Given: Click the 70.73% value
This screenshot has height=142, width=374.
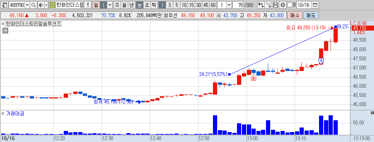Looking at the screenshot, I should (108, 16).
